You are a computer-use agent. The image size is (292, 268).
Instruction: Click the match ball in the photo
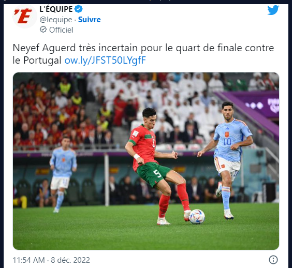point(197,216)
